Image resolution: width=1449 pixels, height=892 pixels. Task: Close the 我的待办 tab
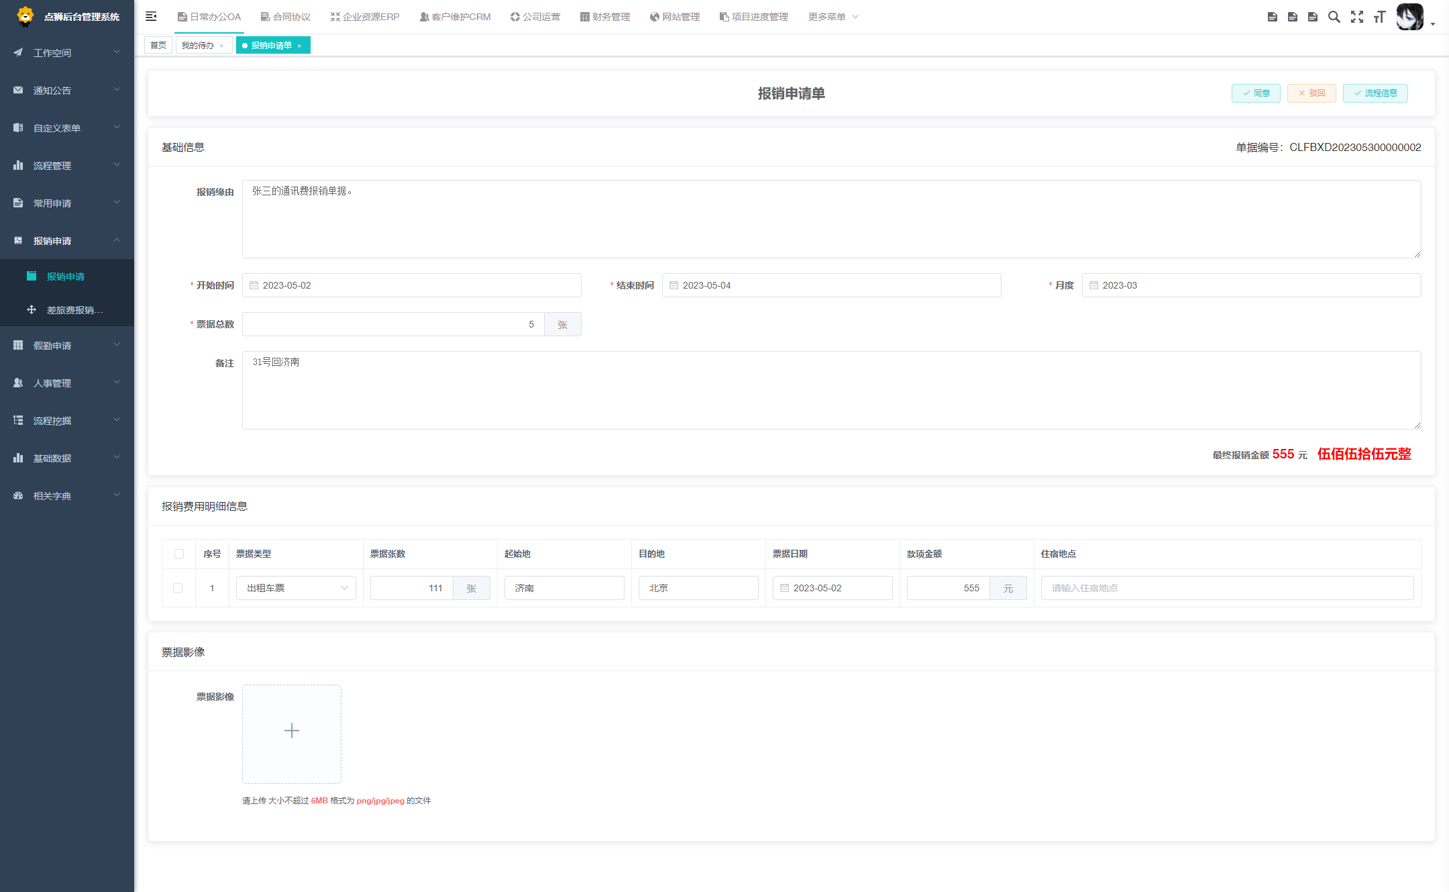pyautogui.click(x=221, y=46)
